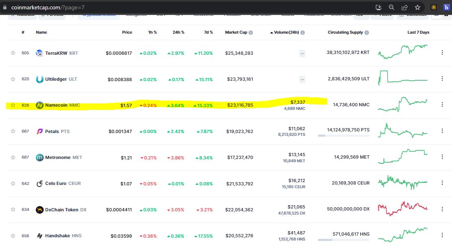Sort by the 7d % column header

coord(208,32)
